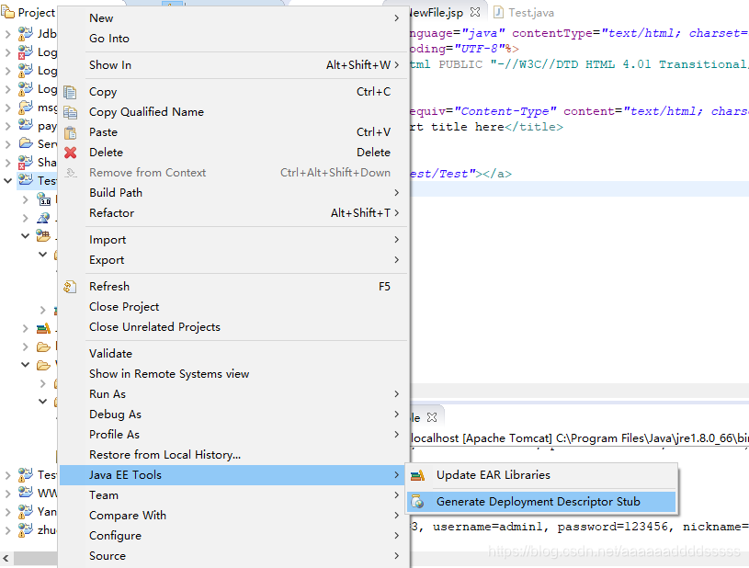Click the Refresh icon next to F5
749x568 pixels.
[x=72, y=286]
